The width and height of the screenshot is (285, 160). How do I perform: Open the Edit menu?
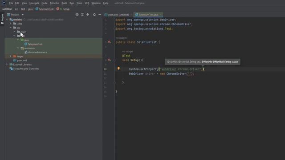17,3
